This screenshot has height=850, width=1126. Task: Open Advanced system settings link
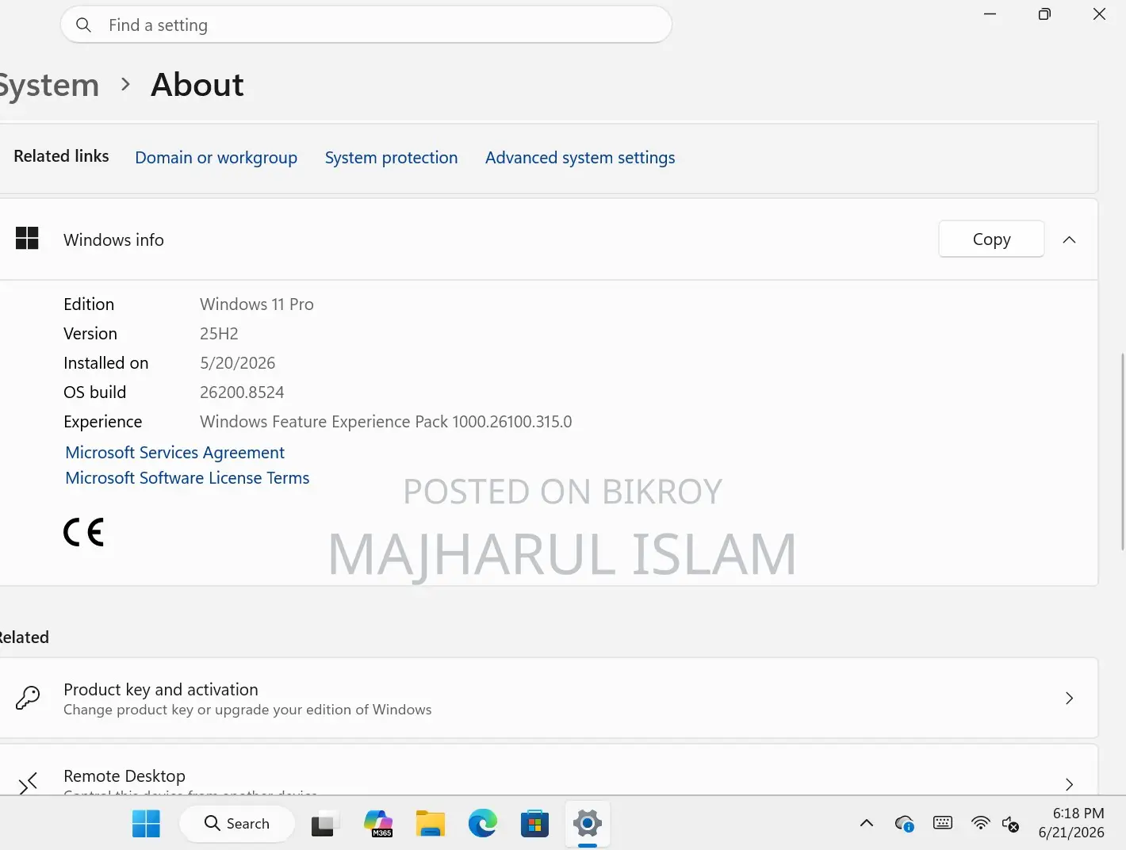tap(580, 158)
